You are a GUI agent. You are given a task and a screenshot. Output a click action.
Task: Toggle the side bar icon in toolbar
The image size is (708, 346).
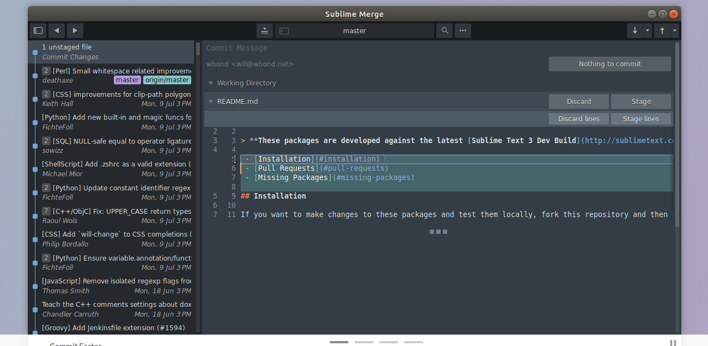click(38, 30)
